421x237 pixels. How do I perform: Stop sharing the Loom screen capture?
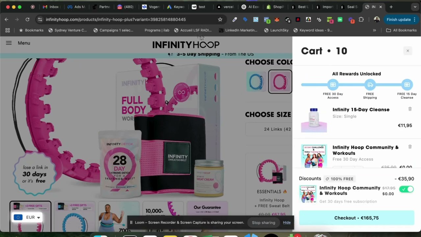point(263,223)
